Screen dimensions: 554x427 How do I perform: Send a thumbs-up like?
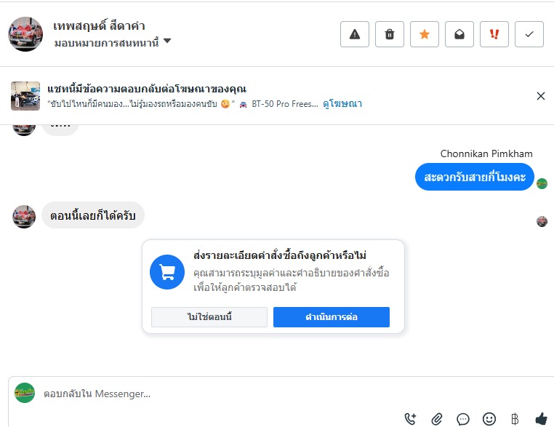point(541,418)
